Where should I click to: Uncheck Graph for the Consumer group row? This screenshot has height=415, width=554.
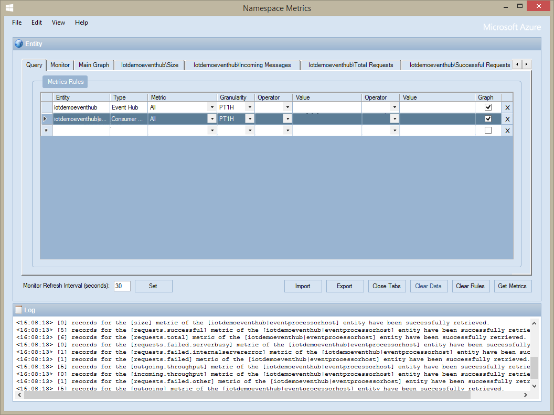point(488,118)
